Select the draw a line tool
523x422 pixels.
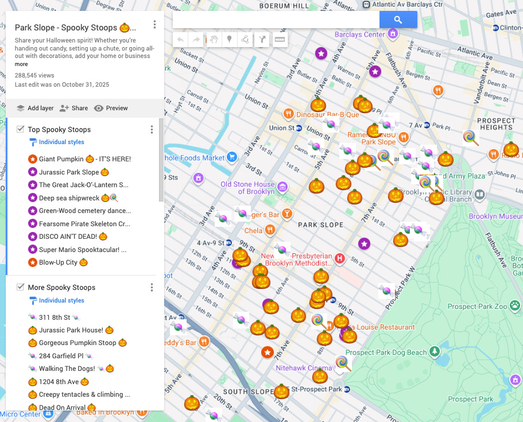[245, 40]
